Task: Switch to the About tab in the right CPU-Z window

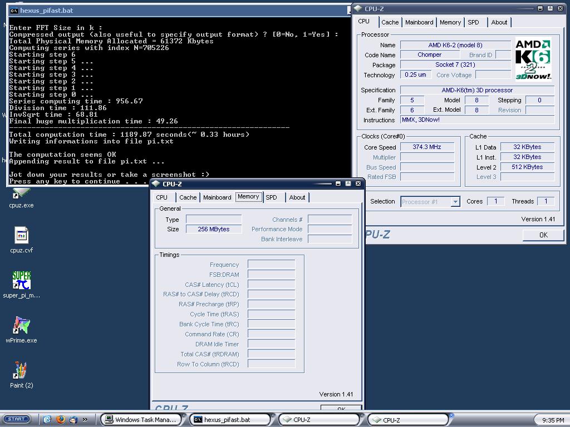Action: [x=499, y=22]
